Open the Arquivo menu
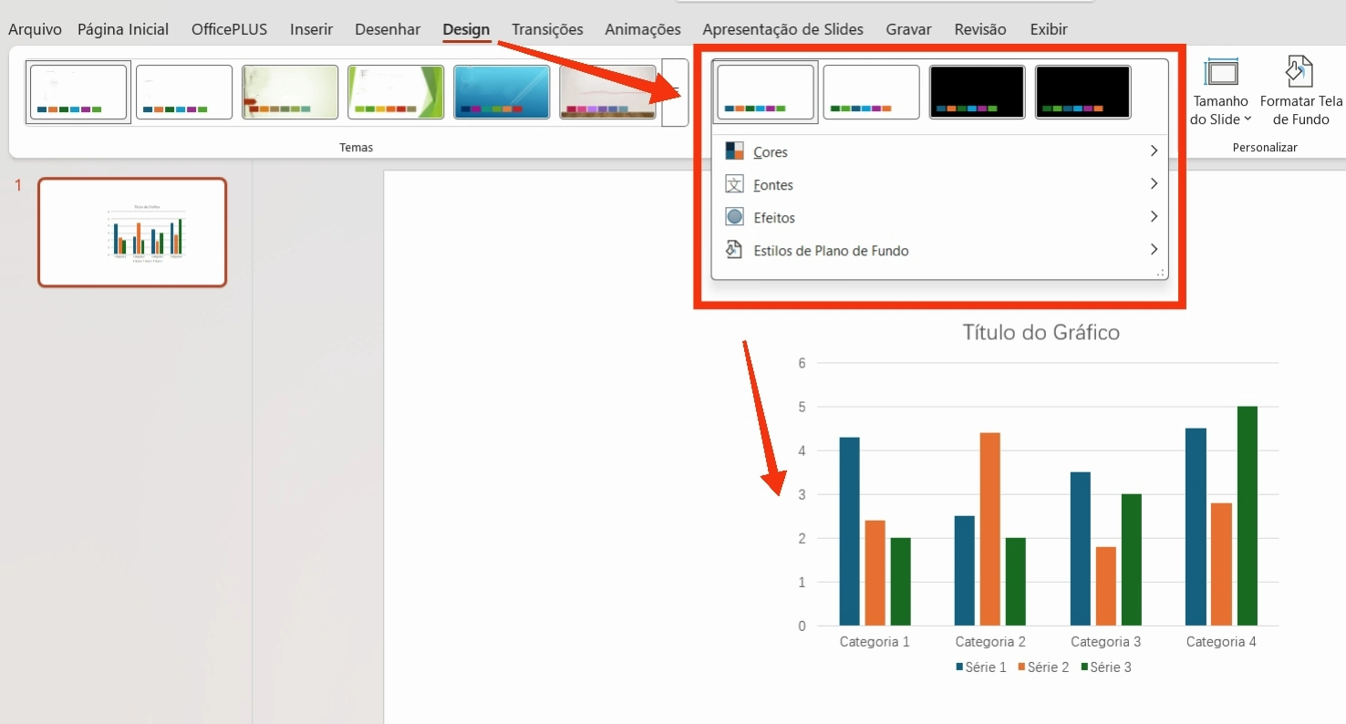 click(x=35, y=29)
